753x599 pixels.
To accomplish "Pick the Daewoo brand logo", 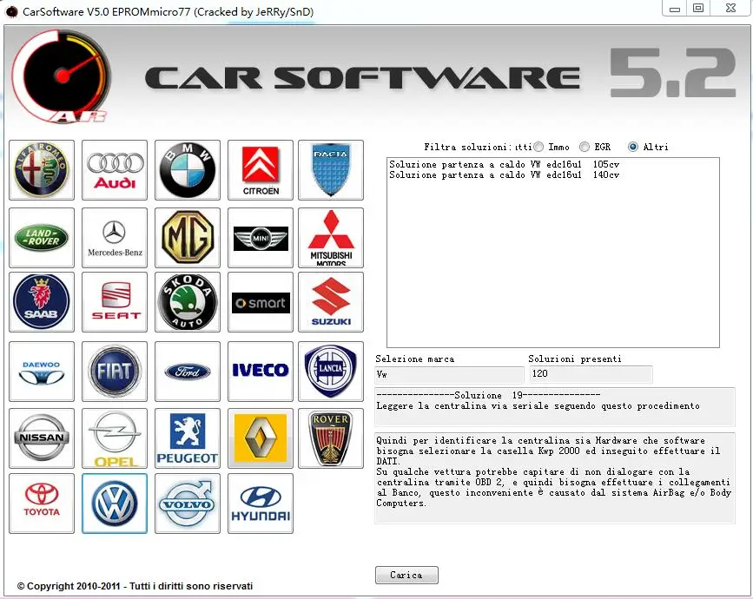I will point(42,372).
